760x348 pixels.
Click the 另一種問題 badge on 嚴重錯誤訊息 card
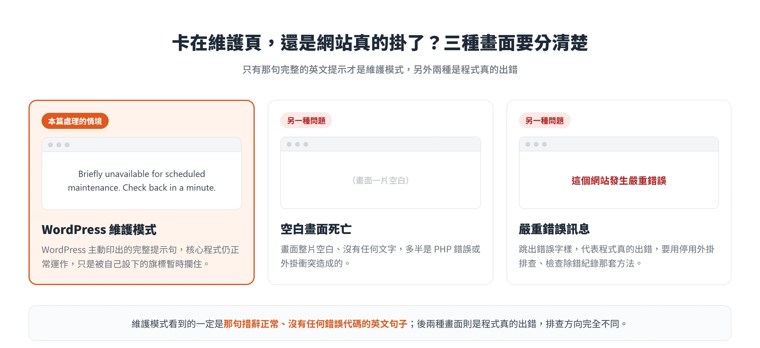pyautogui.click(x=544, y=120)
